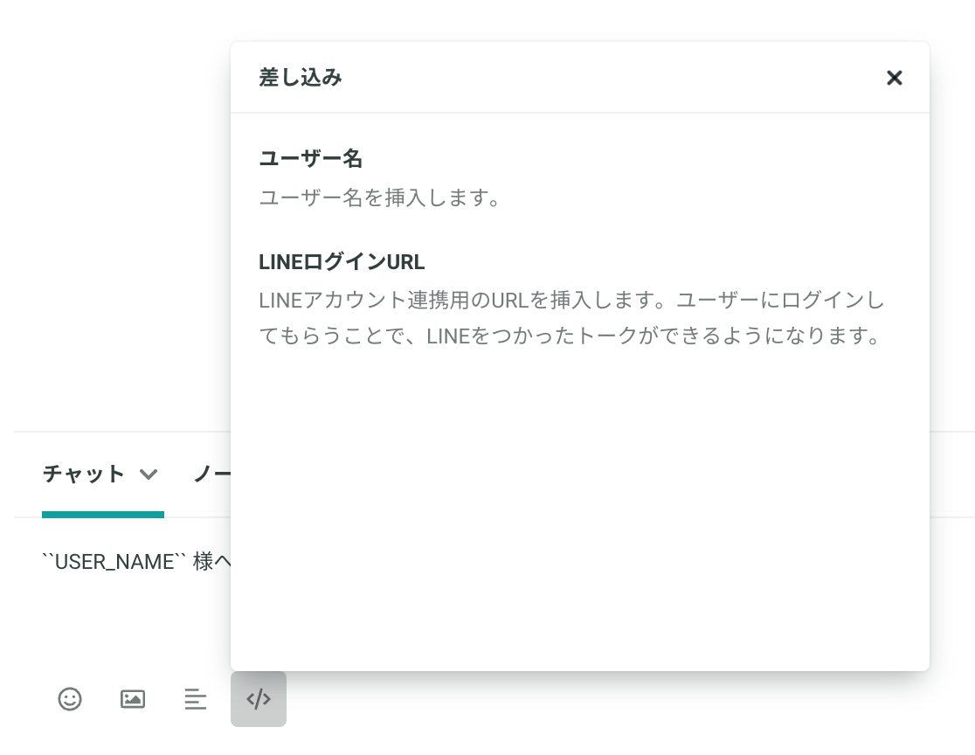Insert the ユーザー名 merge field

point(310,158)
